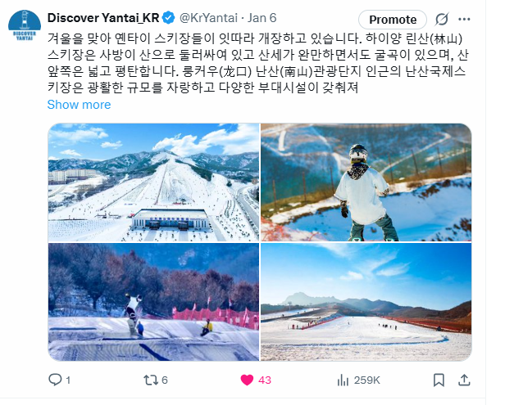The width and height of the screenshot is (505, 405).
Task: Open wide snowy slope blue sky photo
Action: (366, 302)
